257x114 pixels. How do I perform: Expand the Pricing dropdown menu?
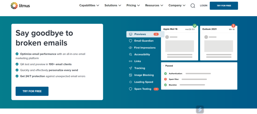tap(133, 6)
